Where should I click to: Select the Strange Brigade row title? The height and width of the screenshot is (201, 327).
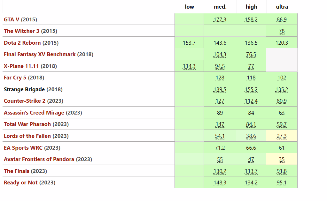tap(24, 89)
